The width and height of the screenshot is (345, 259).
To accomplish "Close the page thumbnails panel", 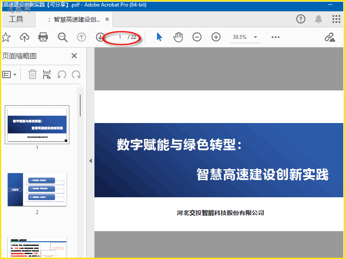I will [74, 56].
